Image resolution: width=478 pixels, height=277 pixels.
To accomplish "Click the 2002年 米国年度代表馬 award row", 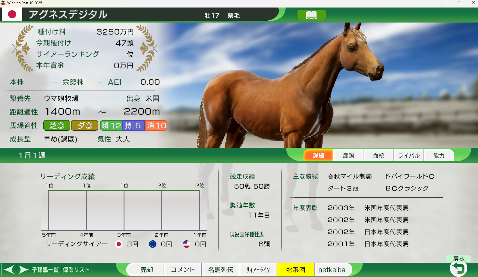I will coord(368,220).
